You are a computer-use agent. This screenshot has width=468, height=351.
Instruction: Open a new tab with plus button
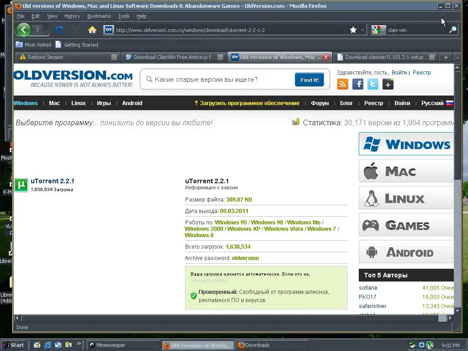click(446, 57)
